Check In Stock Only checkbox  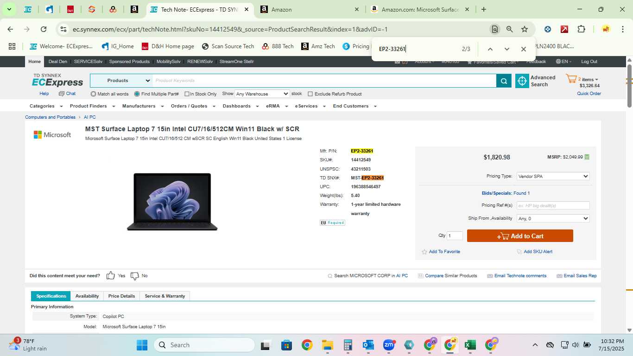pos(187,94)
